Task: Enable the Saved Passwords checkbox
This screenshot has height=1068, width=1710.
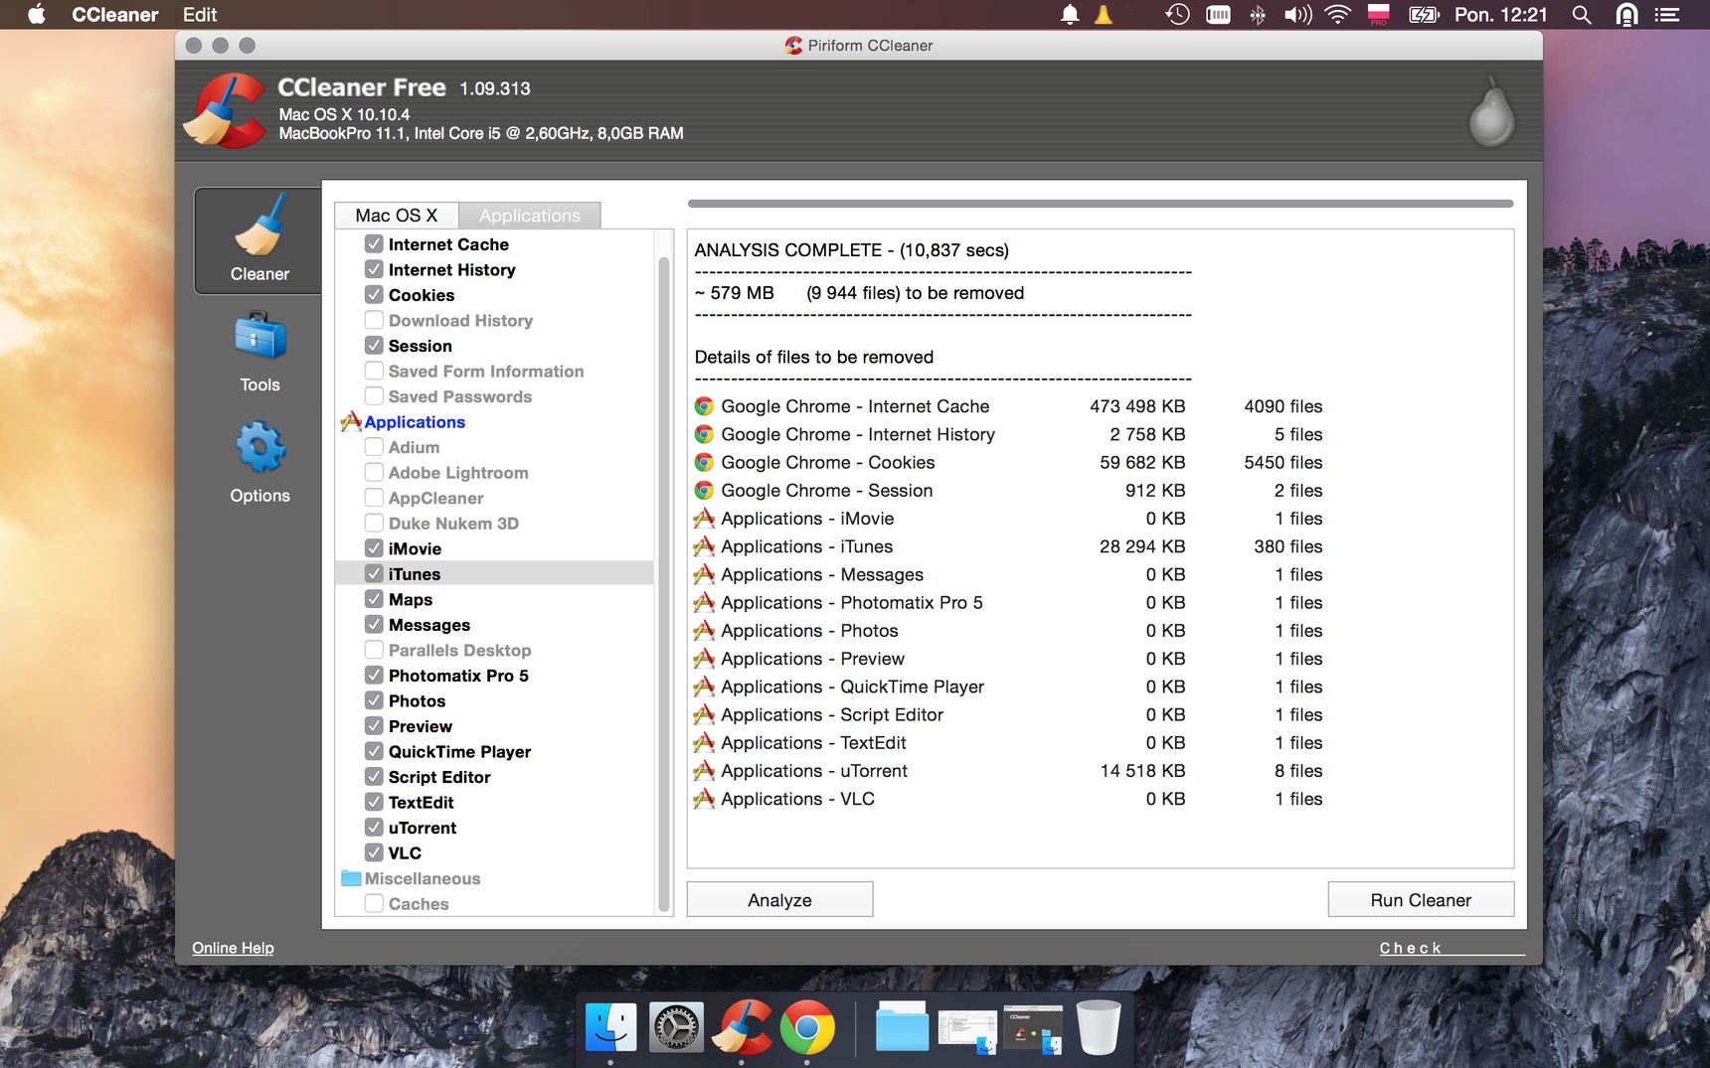Action: (374, 395)
